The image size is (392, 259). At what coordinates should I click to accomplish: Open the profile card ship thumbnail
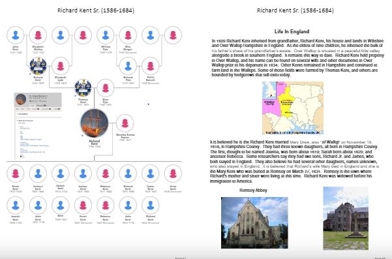(x=21, y=99)
